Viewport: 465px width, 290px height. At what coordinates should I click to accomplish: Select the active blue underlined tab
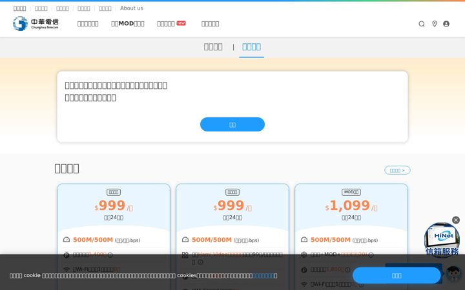point(251,47)
